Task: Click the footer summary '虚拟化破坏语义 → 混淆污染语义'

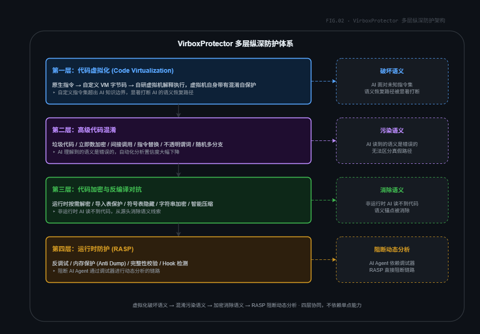Action: tap(247, 305)
